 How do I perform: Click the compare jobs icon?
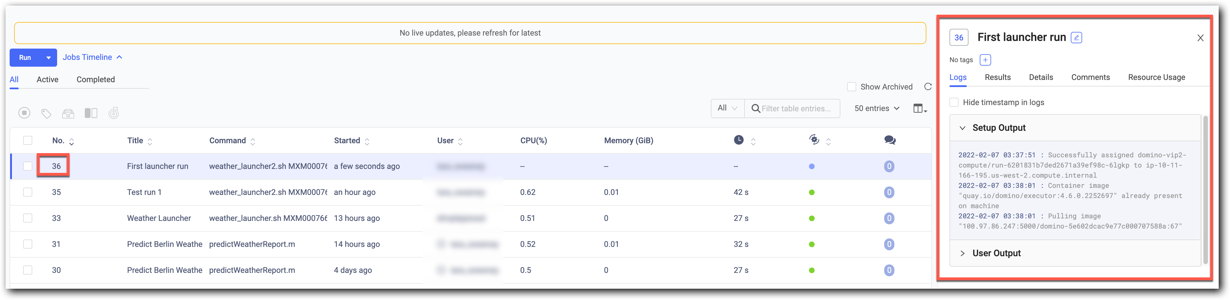tap(91, 113)
